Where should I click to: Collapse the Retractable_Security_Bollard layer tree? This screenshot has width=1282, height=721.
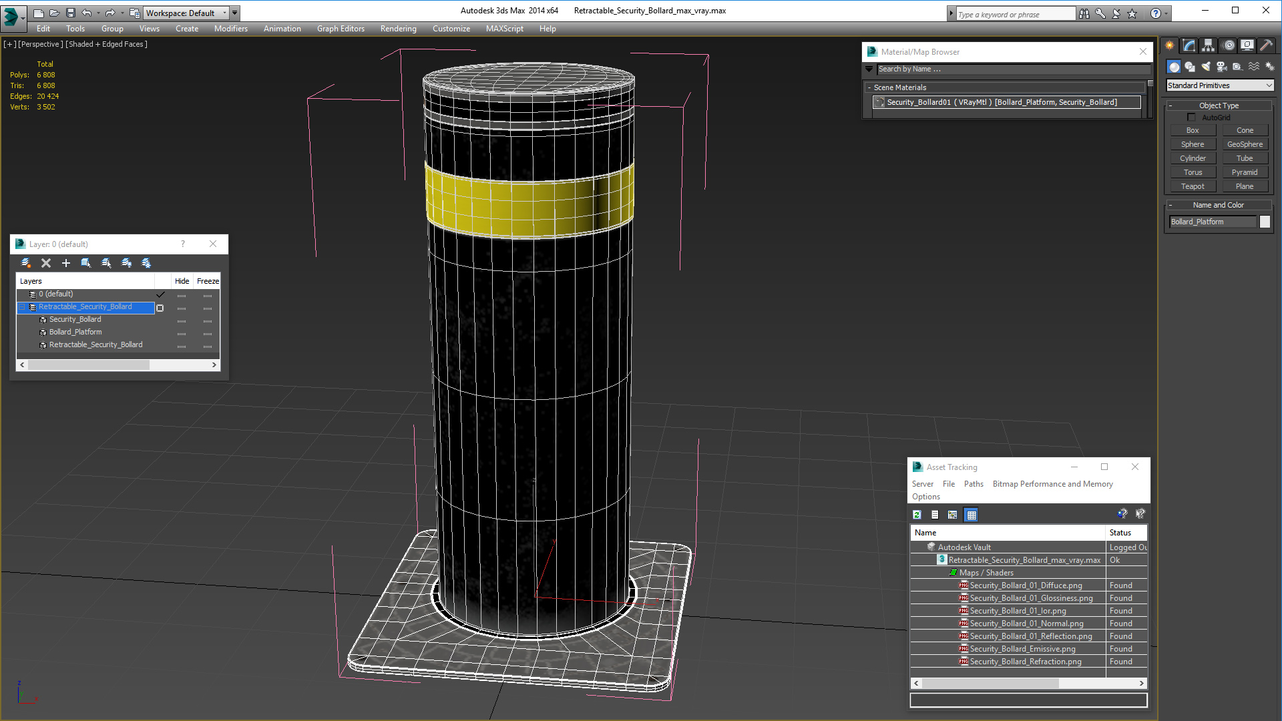(22, 307)
